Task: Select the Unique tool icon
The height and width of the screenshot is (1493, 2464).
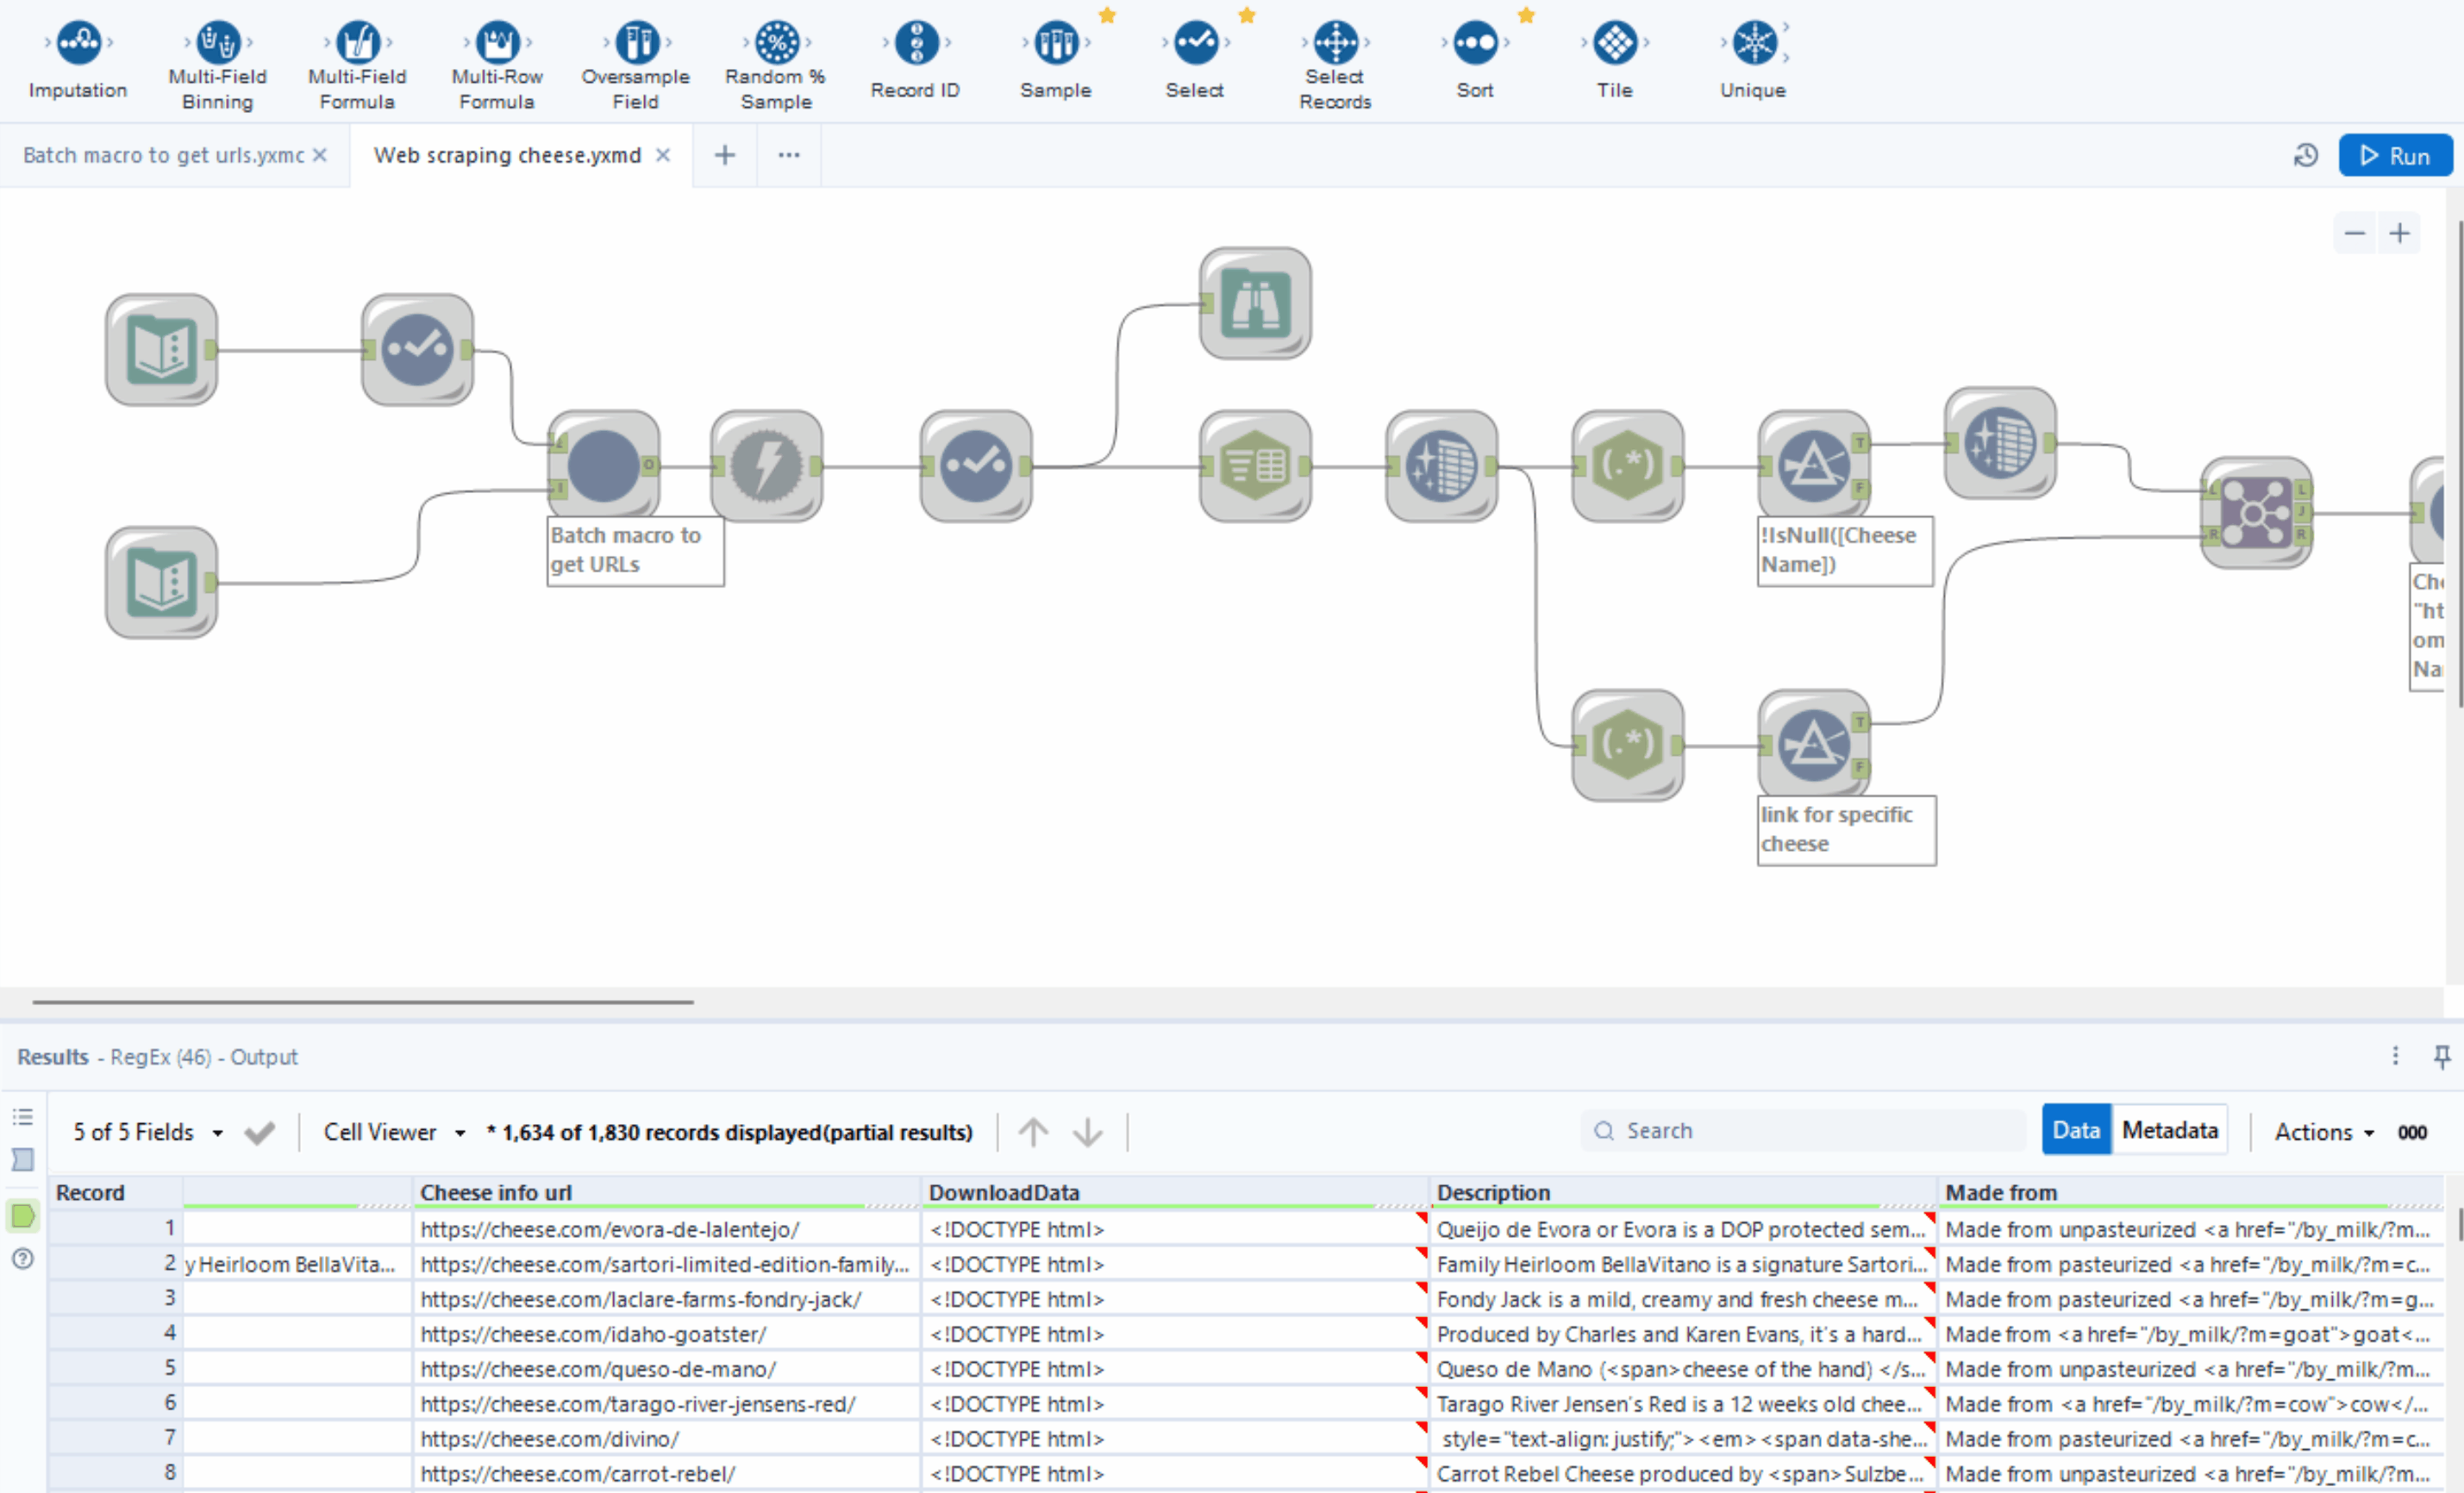Action: 1753,43
